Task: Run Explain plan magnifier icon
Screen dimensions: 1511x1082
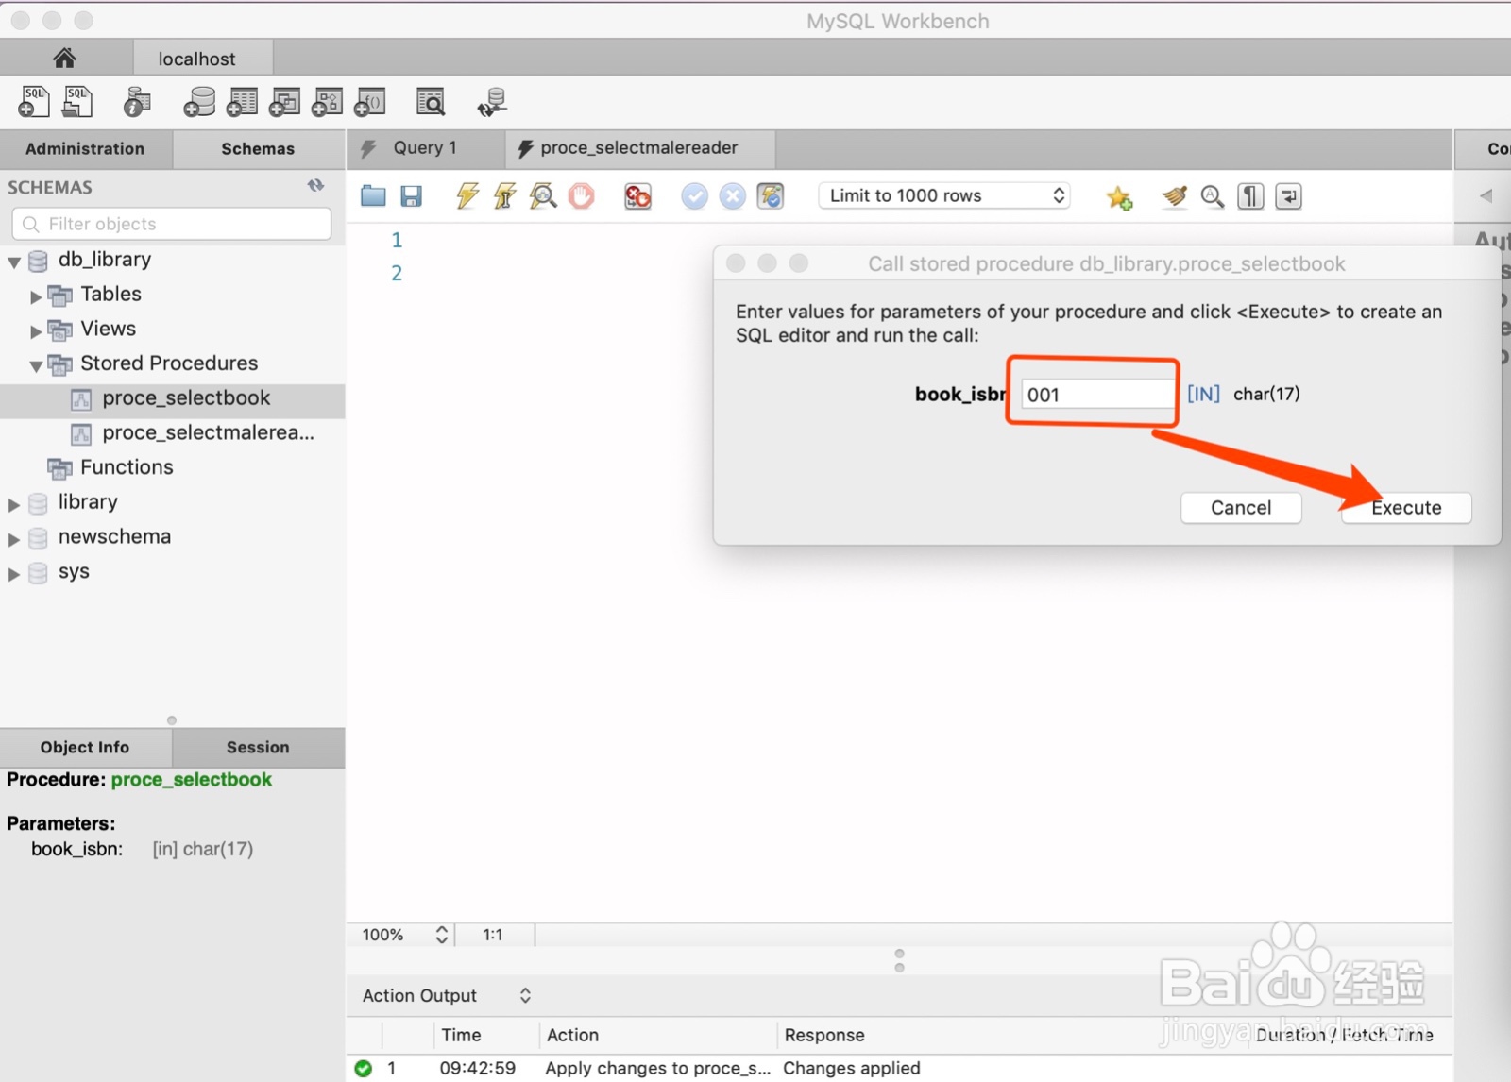Action: (x=543, y=195)
